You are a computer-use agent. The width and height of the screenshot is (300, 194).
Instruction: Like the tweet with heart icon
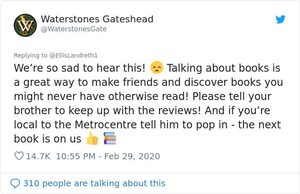click(19, 156)
